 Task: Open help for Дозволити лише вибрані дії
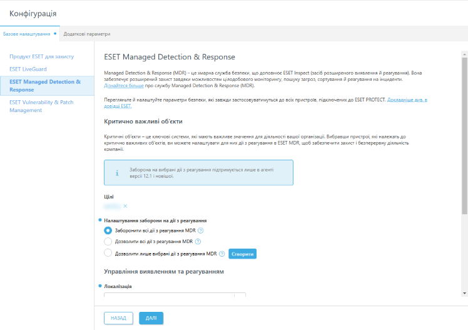click(221, 254)
